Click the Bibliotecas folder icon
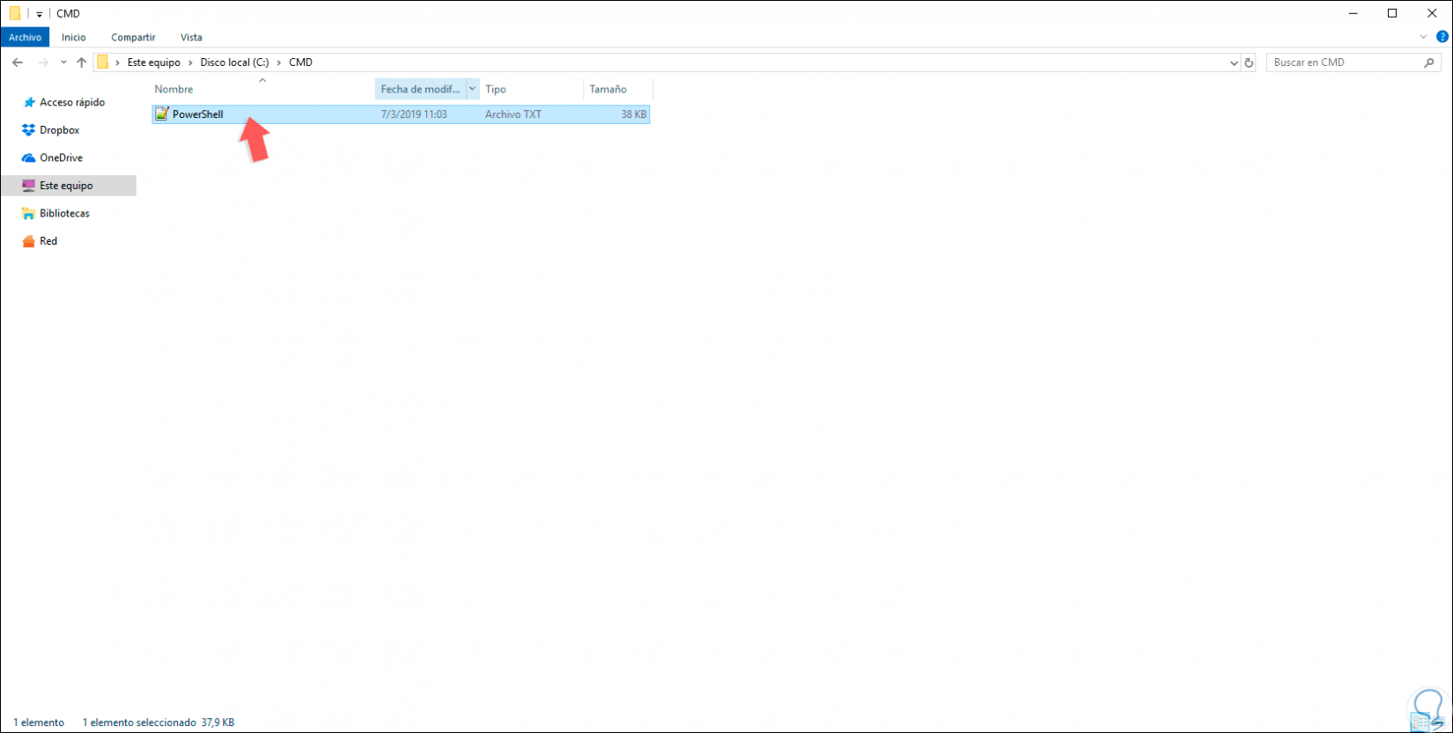The width and height of the screenshot is (1453, 733). 29,213
